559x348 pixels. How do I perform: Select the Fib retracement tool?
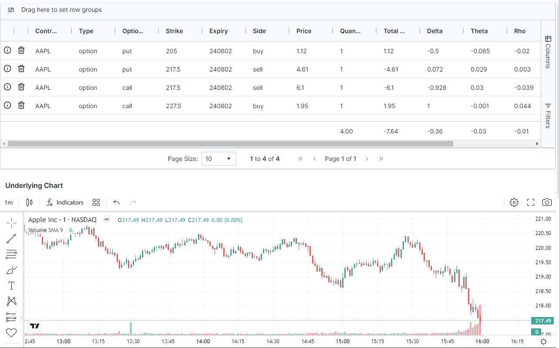[x=11, y=254]
